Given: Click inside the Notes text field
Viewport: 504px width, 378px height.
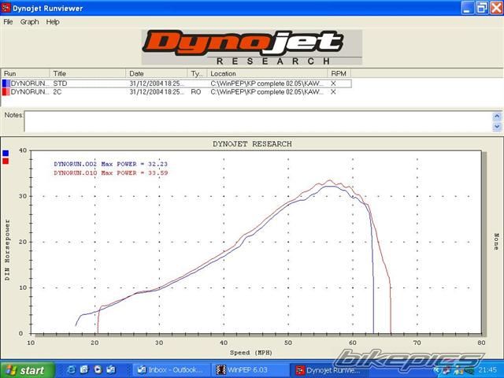Looking at the screenshot, I should coord(258,120).
